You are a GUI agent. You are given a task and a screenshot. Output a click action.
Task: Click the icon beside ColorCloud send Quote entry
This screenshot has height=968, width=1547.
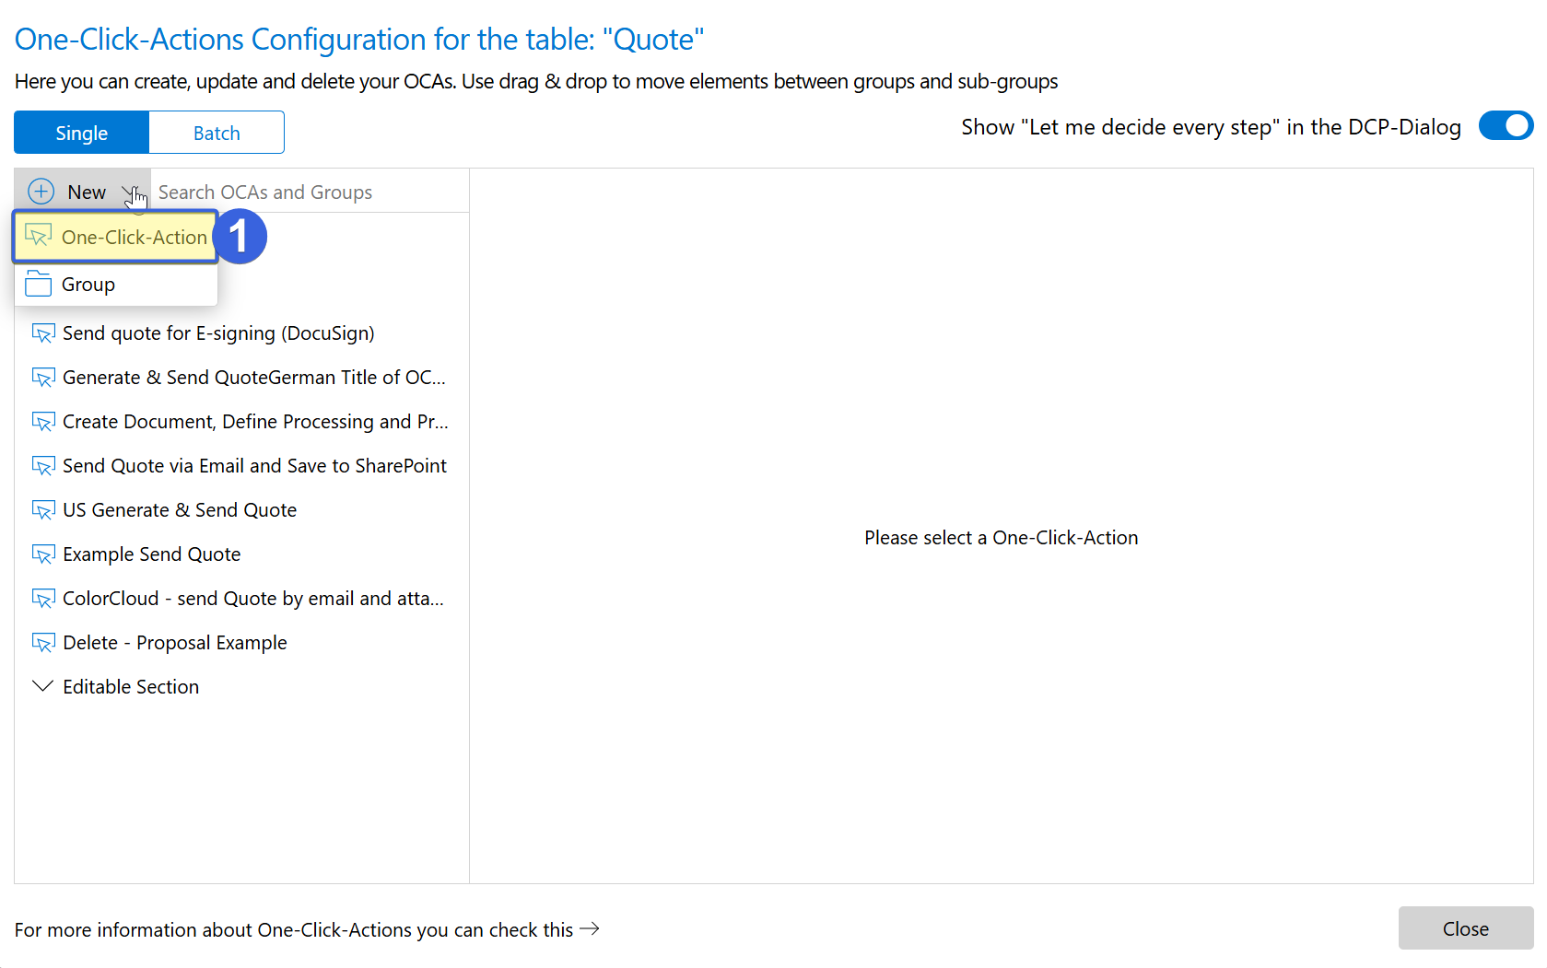pos(43,599)
